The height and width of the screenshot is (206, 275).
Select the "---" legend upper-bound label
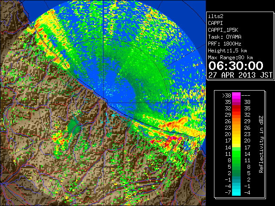click(246, 96)
